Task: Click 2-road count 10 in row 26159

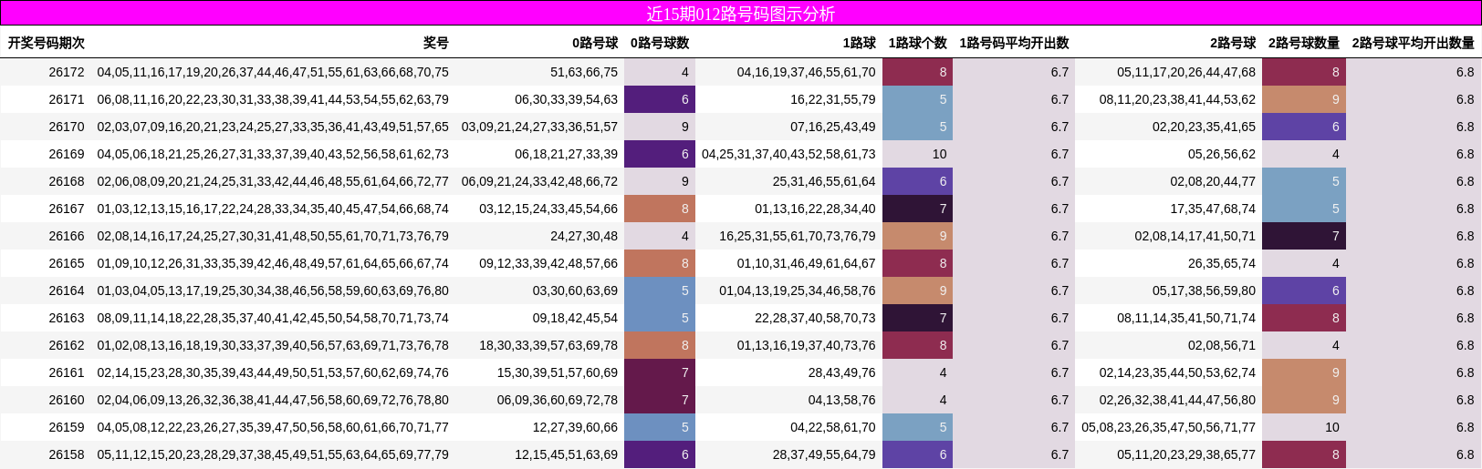Action: point(1304,427)
